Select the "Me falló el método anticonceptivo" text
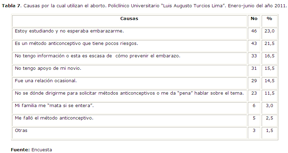This screenshot has width=288, height=153. tap(54, 118)
